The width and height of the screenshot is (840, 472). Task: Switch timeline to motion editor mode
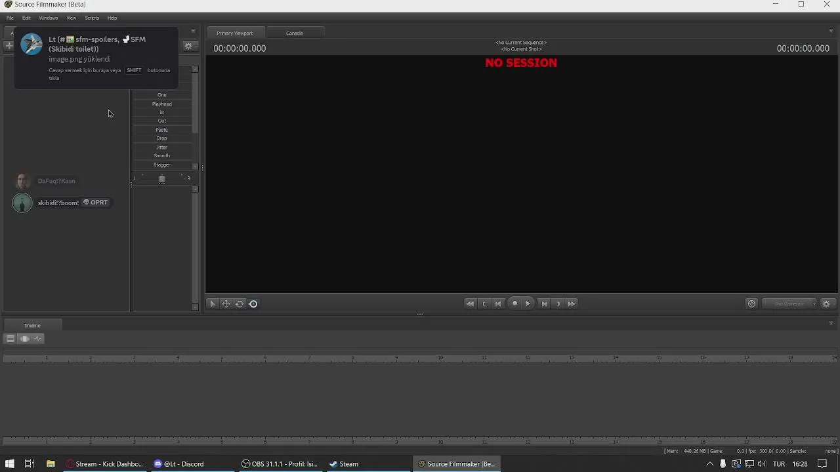(24, 339)
